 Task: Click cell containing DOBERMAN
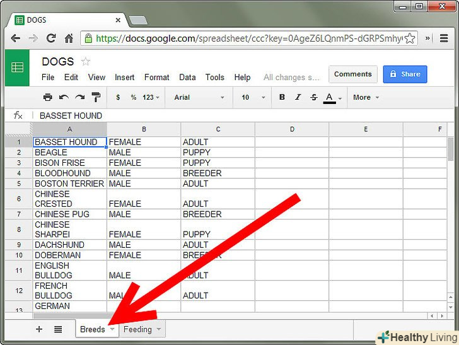click(69, 255)
